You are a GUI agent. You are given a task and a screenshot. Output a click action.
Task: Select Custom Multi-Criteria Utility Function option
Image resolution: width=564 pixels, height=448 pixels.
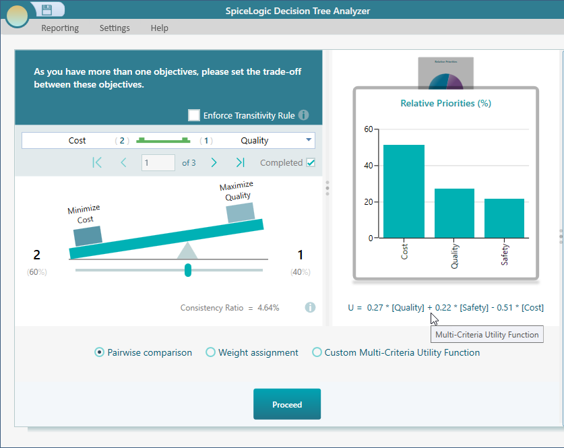[x=317, y=352]
